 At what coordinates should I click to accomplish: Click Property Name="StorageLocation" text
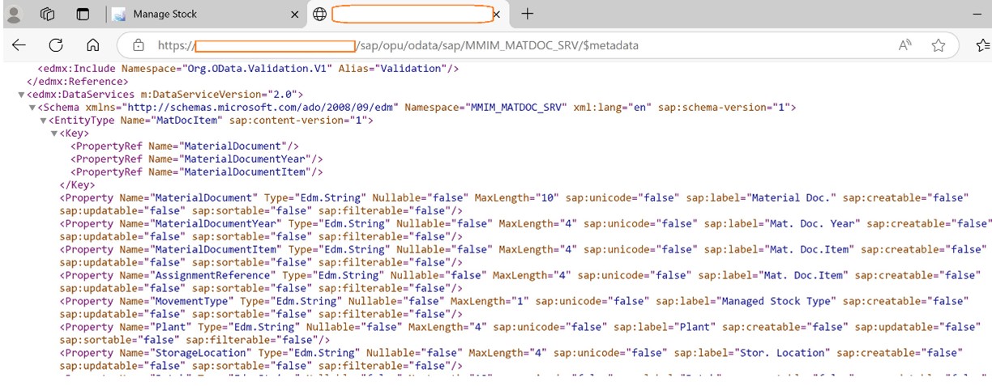pyautogui.click(x=156, y=354)
